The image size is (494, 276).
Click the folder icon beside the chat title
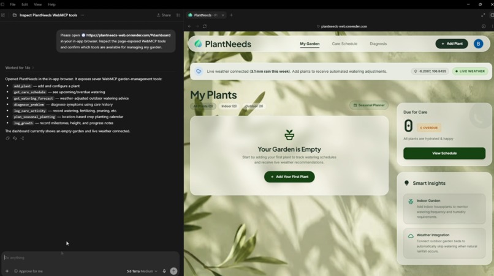pyautogui.click(x=15, y=15)
